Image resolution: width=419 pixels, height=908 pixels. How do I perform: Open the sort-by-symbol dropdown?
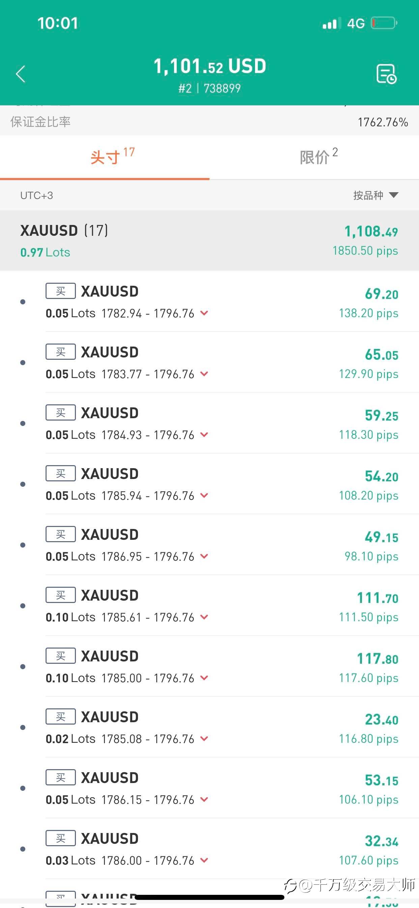click(375, 195)
